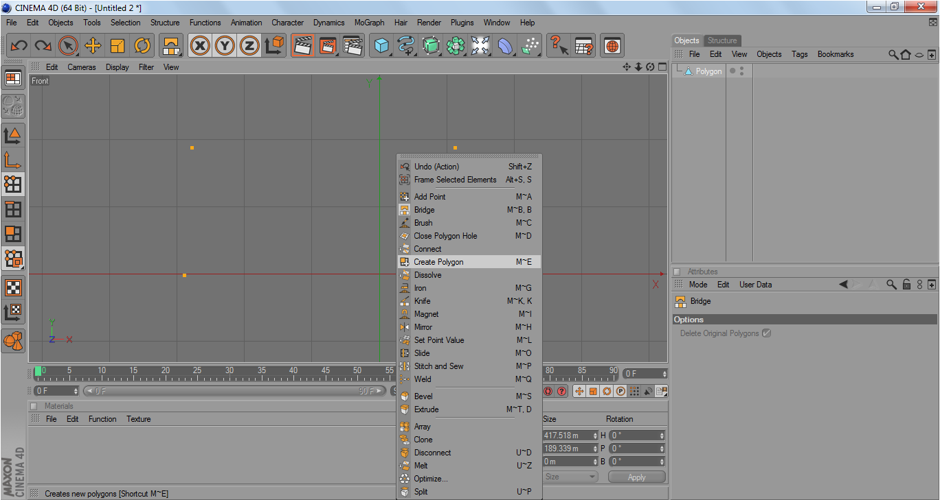Choose Extrude from the context menu

[469, 409]
